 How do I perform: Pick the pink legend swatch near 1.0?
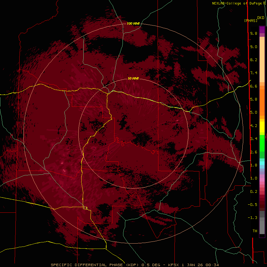coord(262,180)
